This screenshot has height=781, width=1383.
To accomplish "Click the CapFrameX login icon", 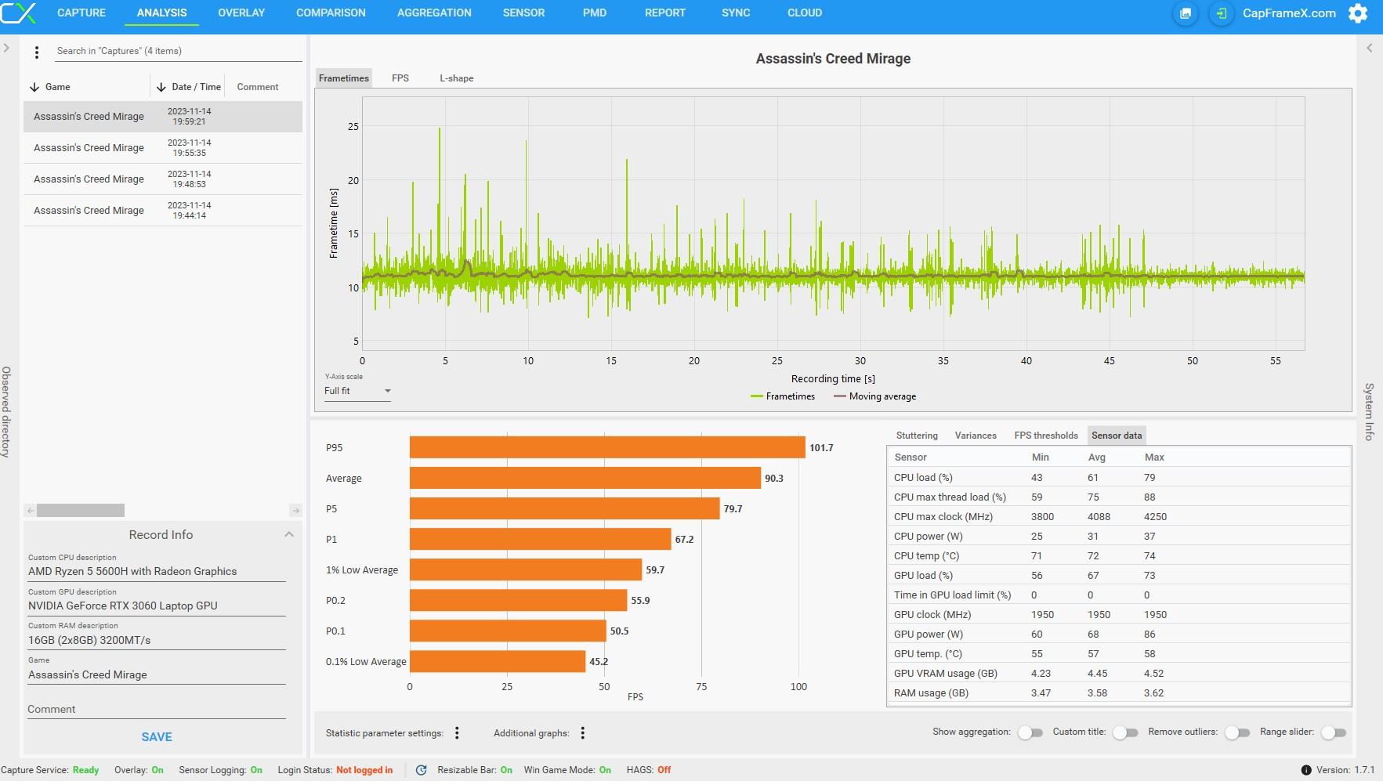I will click(1221, 13).
